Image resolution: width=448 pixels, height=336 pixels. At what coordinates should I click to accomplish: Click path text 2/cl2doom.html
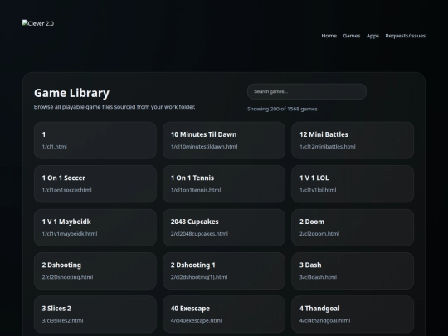point(319,234)
